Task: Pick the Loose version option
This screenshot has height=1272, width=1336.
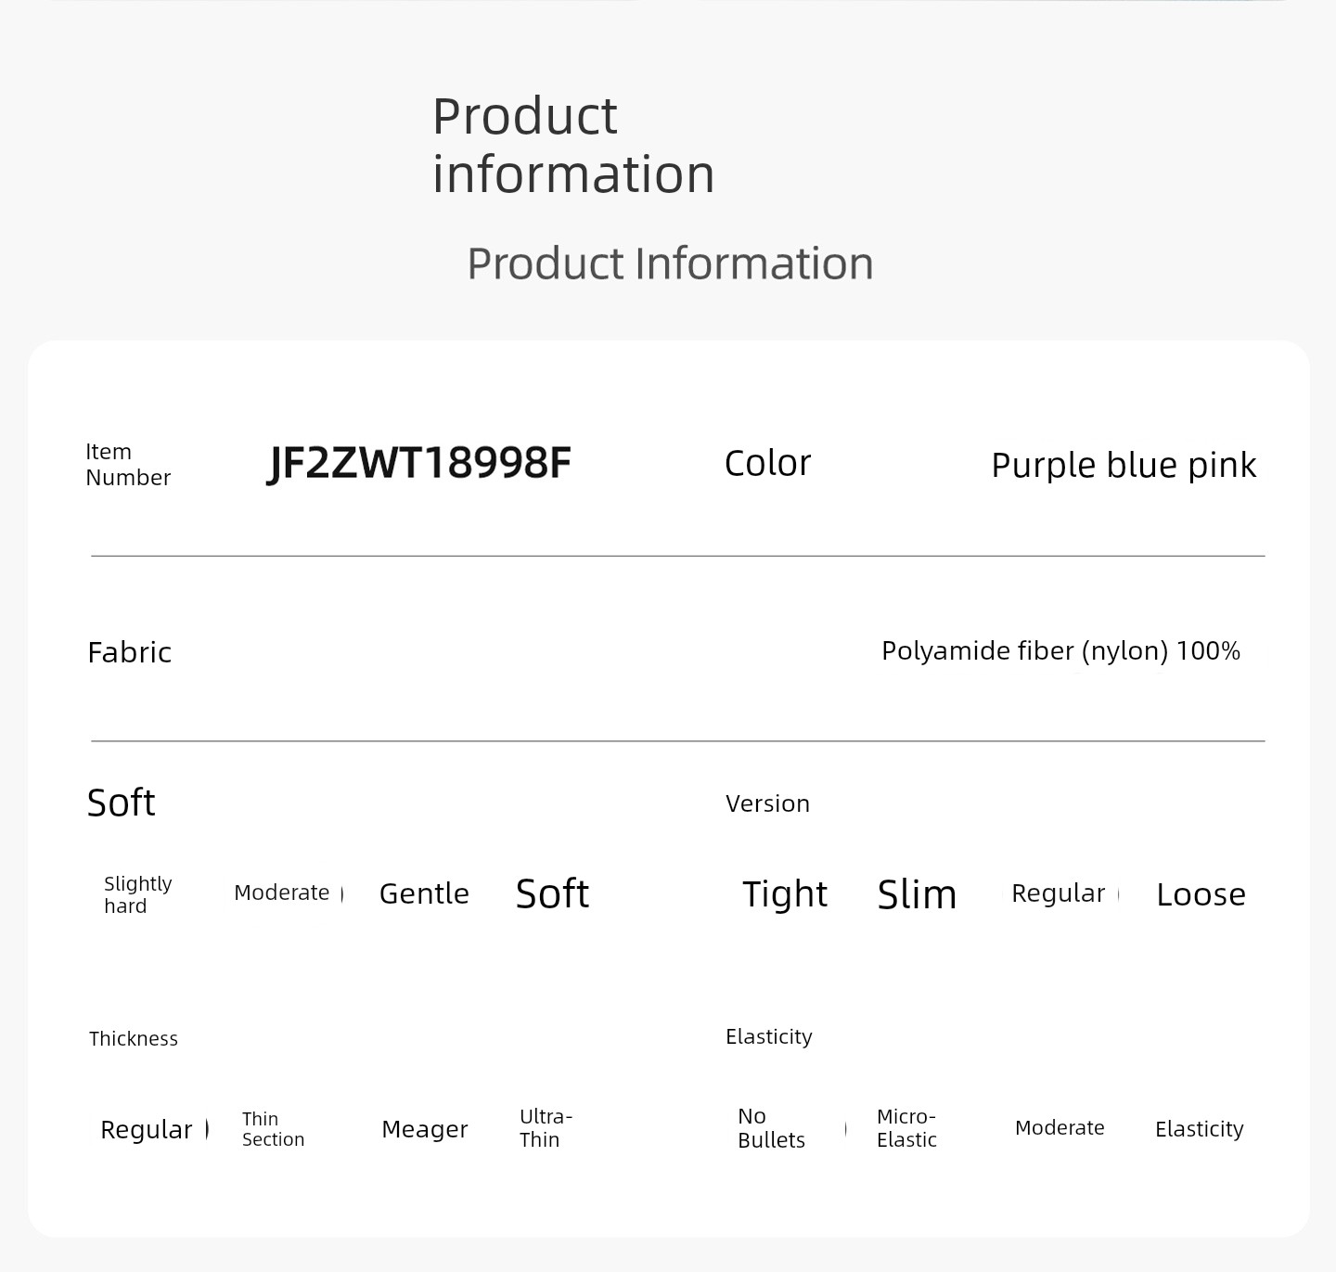Action: [1201, 894]
